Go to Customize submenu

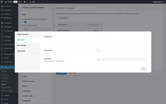coord(5,78)
